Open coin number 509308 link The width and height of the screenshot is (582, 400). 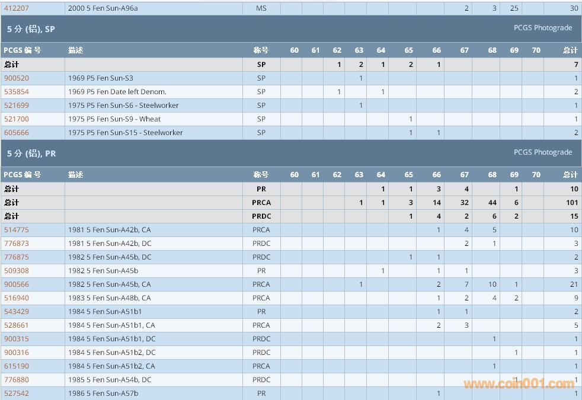16,271
